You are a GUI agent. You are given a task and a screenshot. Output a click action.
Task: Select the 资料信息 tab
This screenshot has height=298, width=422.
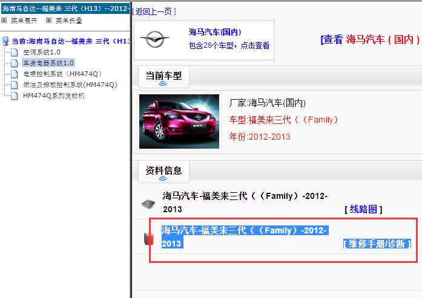pyautogui.click(x=163, y=171)
